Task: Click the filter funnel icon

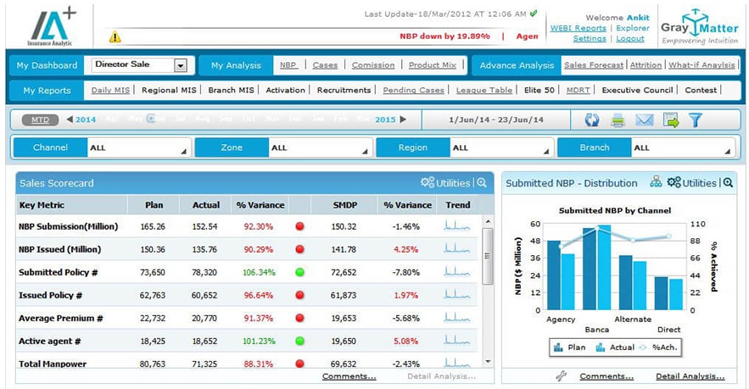Action: click(696, 119)
